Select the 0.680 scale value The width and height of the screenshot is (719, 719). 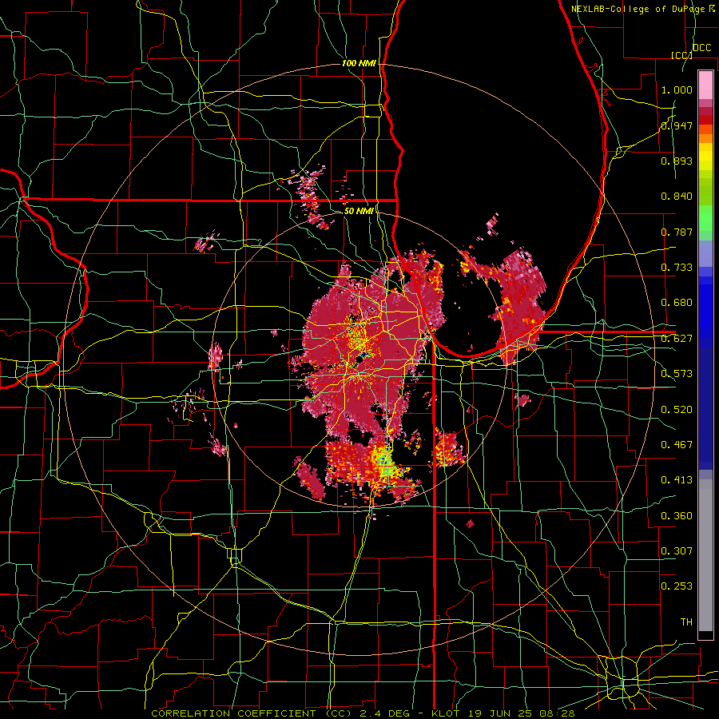[x=677, y=303]
